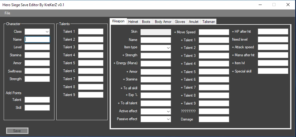The height and width of the screenshot is (137, 296).
Task: Click the + Item lvl field
Action: (x=273, y=63)
